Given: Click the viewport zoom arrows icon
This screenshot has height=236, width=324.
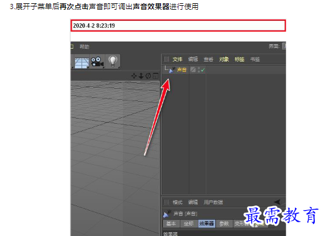Looking at the screenshot, I should point(141,76).
